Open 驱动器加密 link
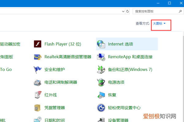 [x=10, y=44]
